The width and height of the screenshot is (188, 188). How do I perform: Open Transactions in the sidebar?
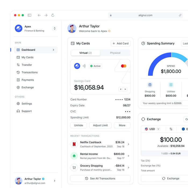coord(30,72)
